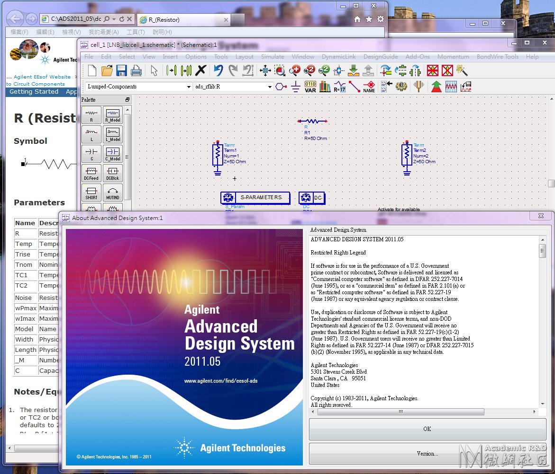Screen dimensions: 555x474
Task: Push into hierarchy with the green down-arrow icon
Action: pos(353,70)
